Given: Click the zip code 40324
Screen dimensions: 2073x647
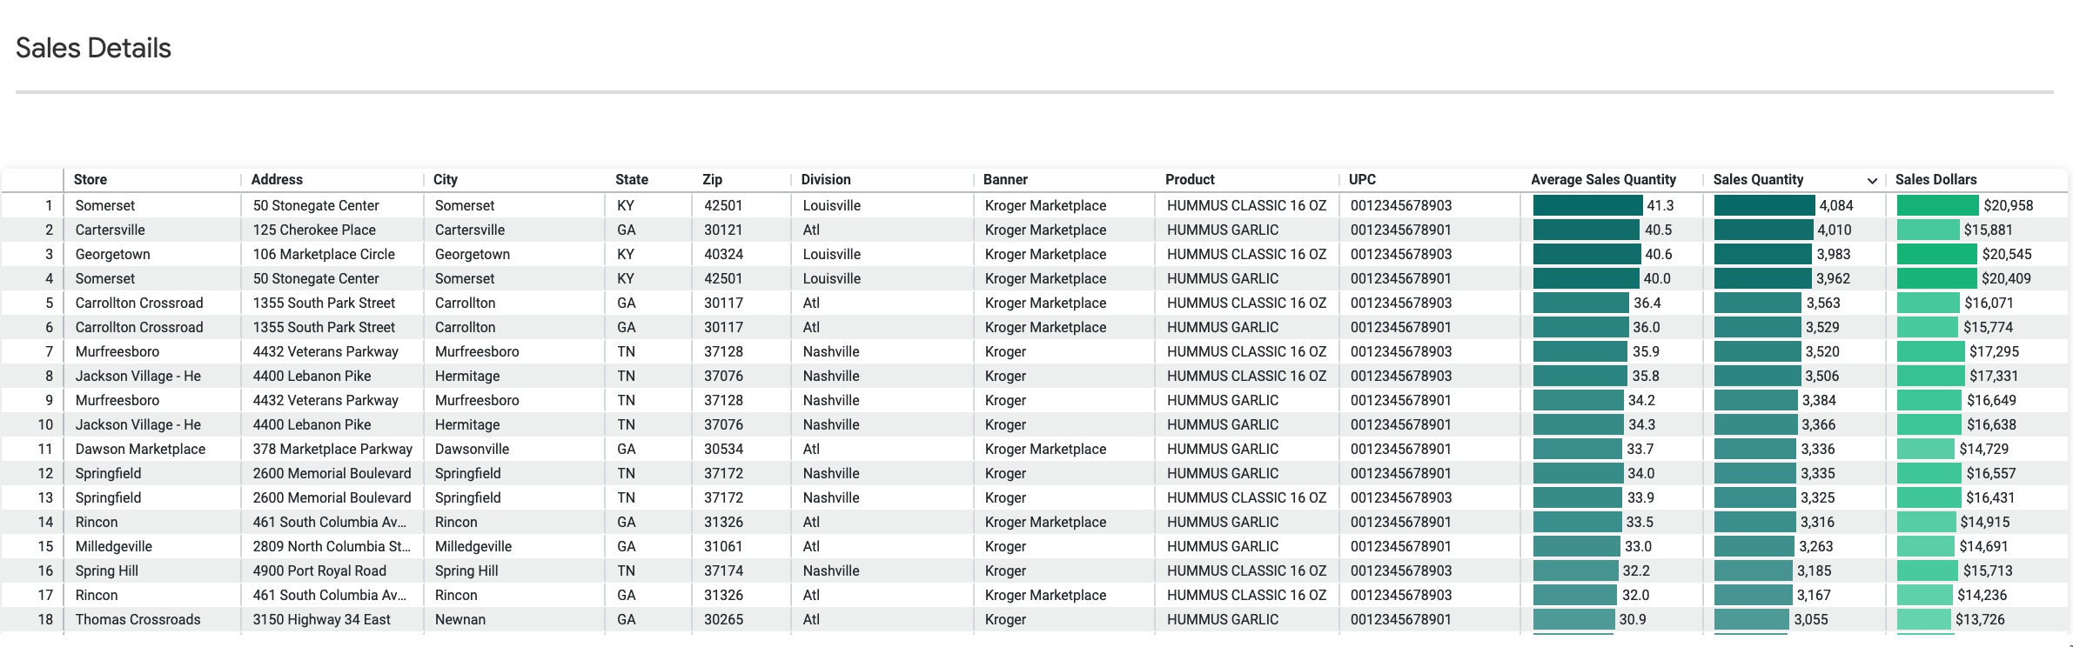Looking at the screenshot, I should [723, 254].
